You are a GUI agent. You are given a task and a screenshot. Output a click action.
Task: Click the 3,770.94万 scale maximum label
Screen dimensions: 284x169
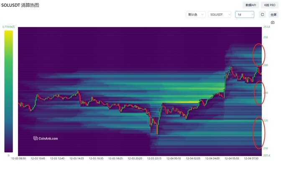8,27
